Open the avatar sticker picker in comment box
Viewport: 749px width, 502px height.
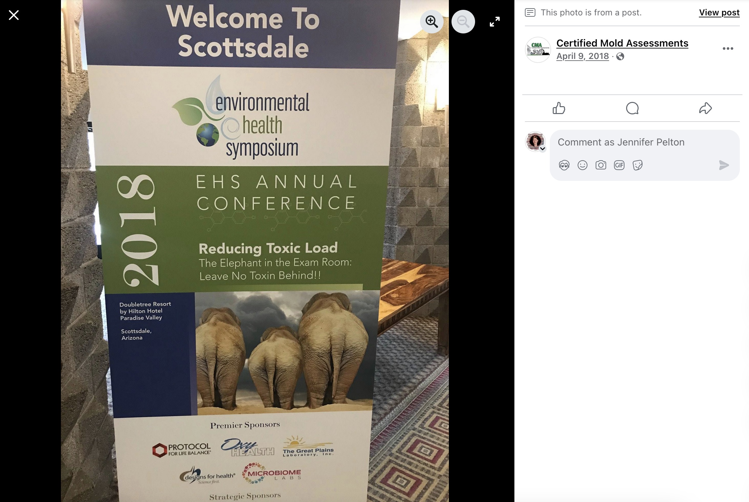click(x=564, y=165)
